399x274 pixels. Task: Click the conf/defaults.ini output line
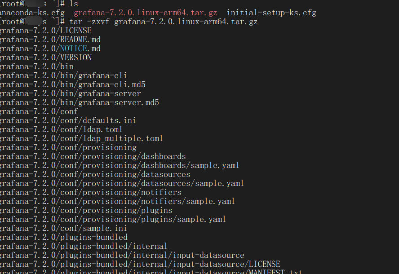click(67, 120)
